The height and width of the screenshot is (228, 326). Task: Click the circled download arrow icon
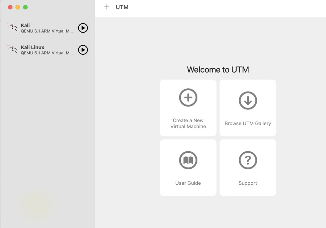point(248,100)
